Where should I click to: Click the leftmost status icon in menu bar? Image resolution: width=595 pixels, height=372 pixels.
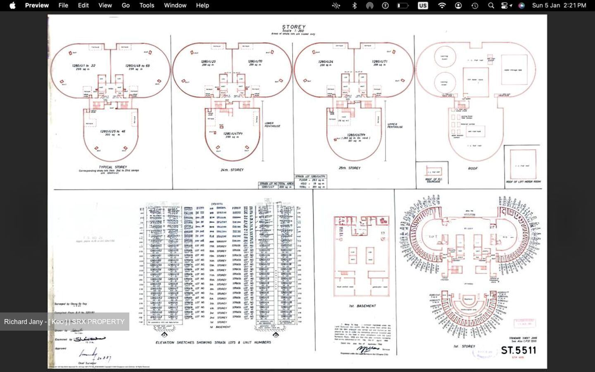click(336, 5)
